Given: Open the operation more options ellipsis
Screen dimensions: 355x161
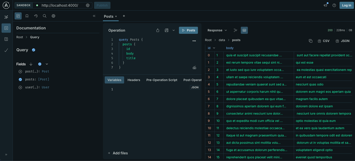Looking at the screenshot, I should tap(194, 41).
